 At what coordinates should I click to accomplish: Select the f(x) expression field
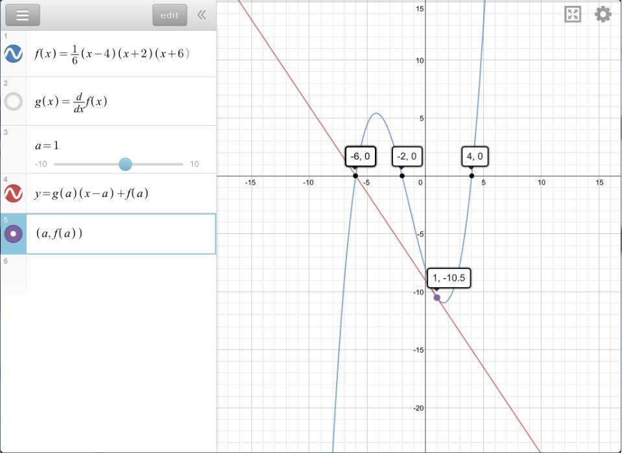coord(121,54)
